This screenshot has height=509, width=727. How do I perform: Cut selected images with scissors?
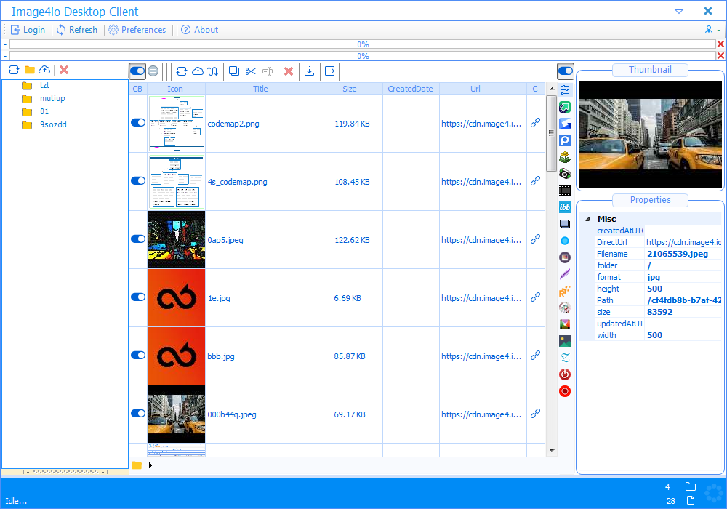250,71
